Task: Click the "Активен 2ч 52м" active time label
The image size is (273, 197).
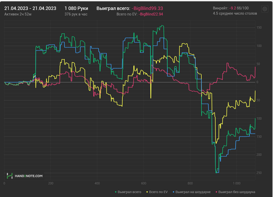Action: [18, 14]
